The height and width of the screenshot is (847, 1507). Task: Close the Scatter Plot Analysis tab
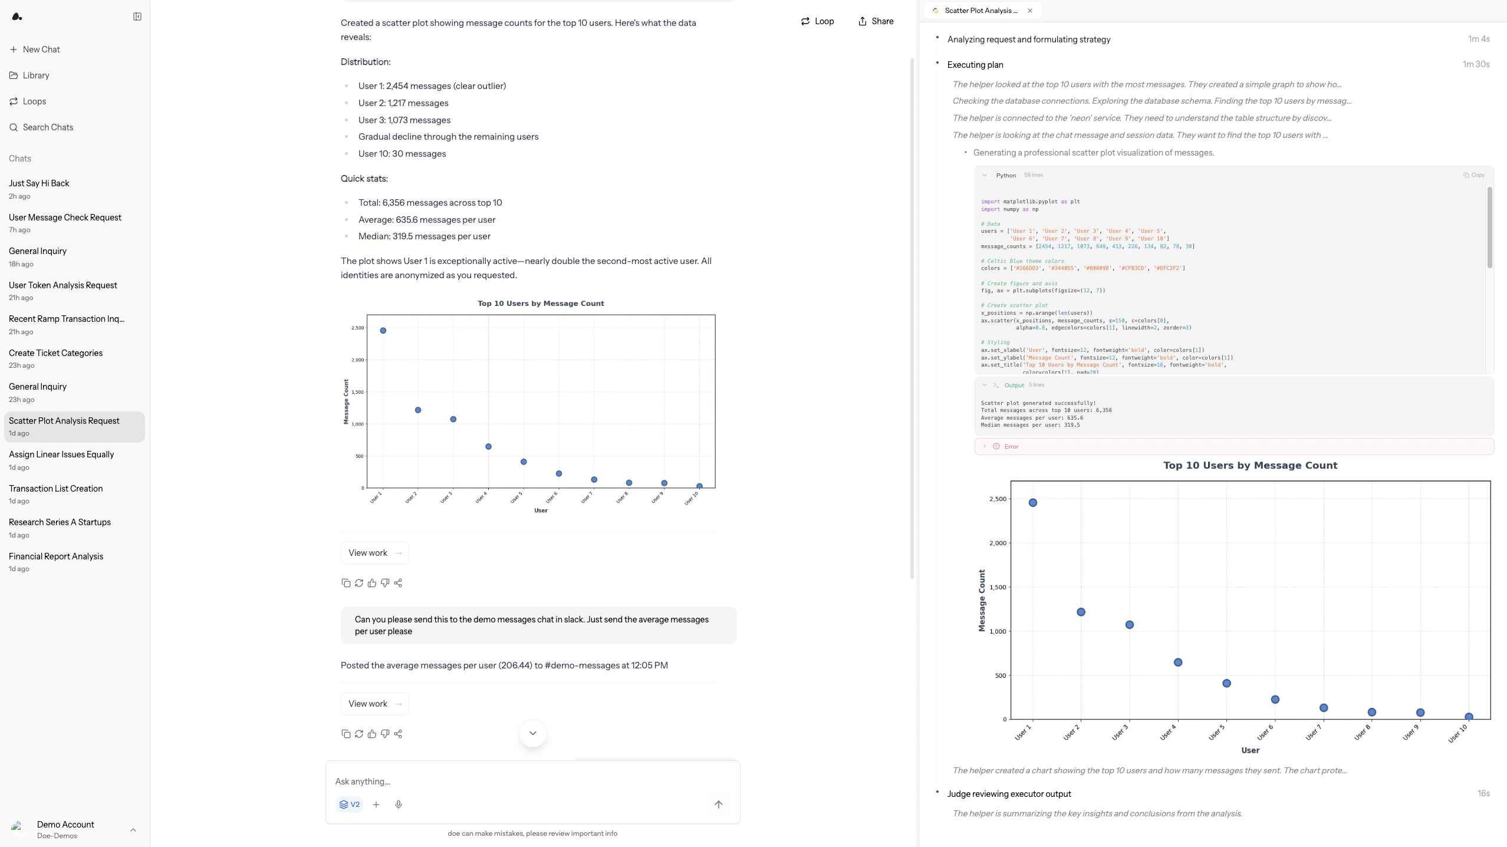1030,11
